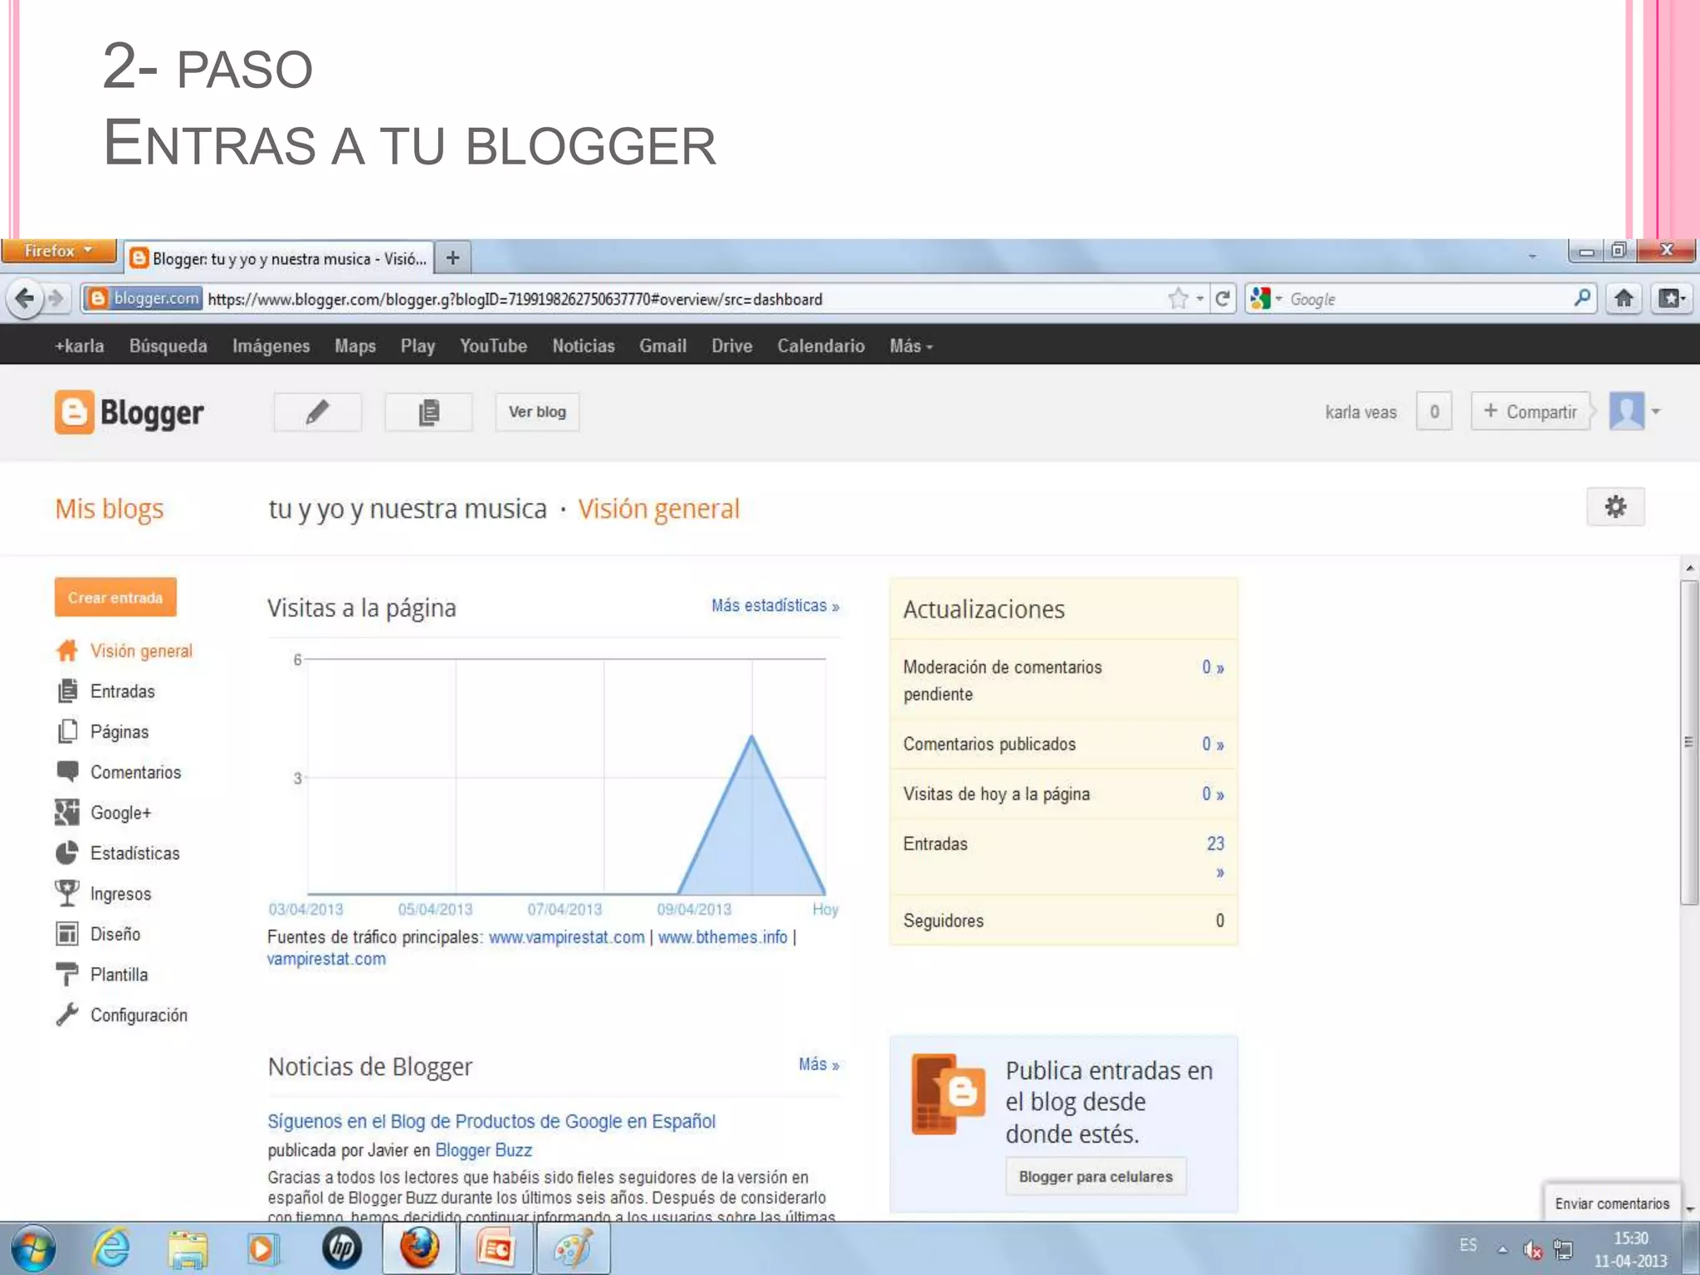This screenshot has height=1275, width=1700.
Task: Click the Ver blog button
Action: click(537, 412)
